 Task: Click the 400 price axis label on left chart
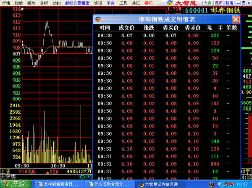pyautogui.click(x=16, y=99)
